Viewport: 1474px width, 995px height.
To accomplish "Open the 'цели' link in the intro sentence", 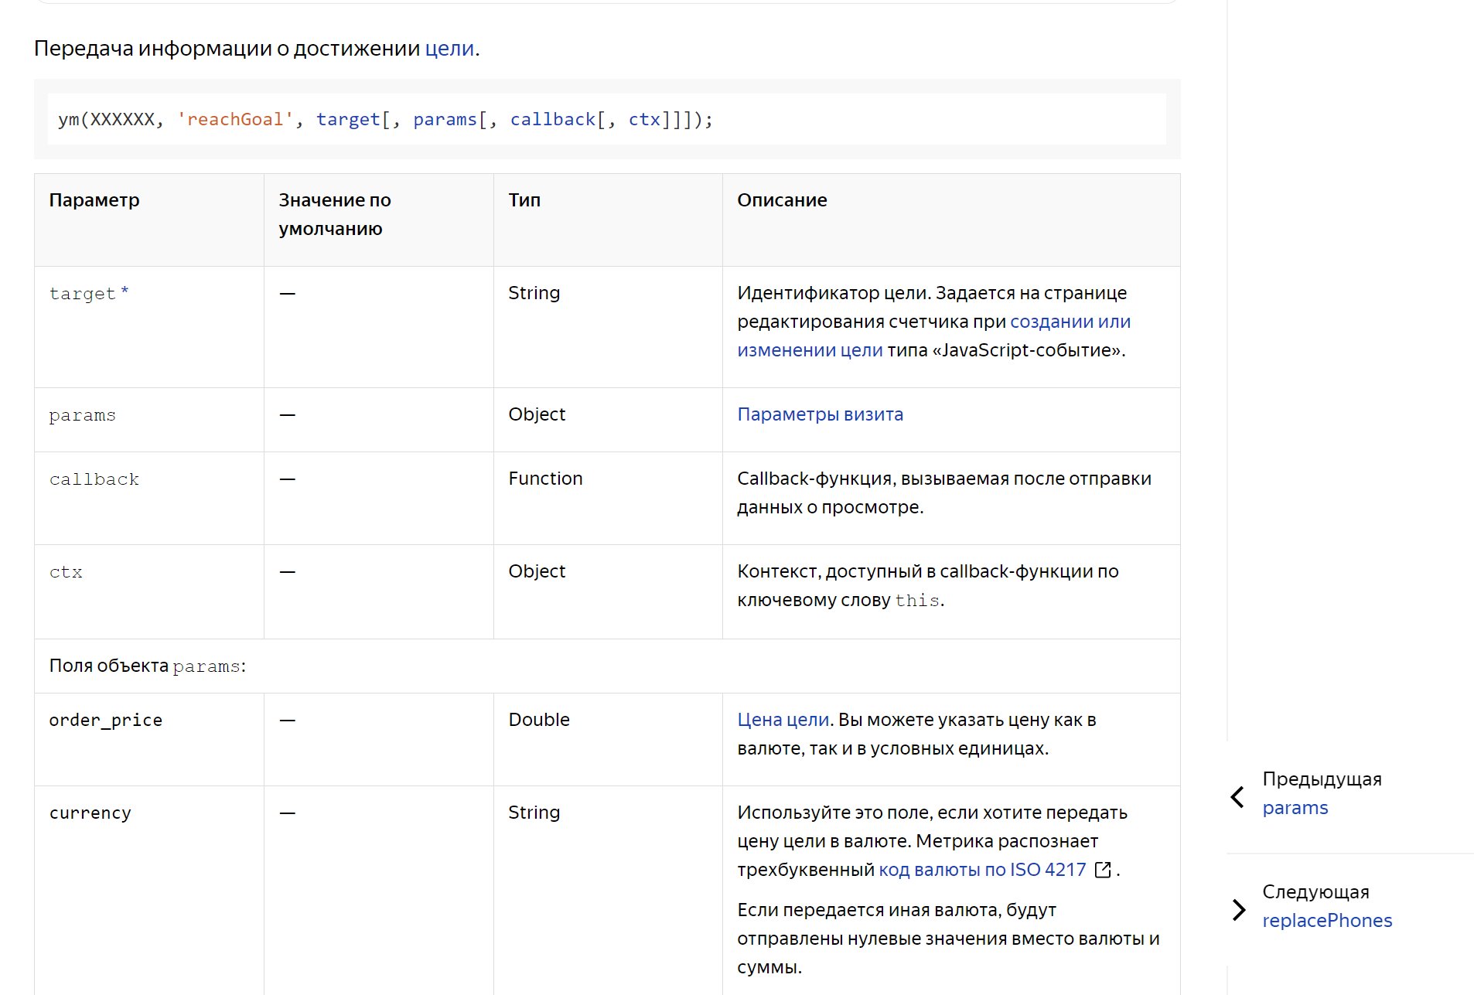I will (x=449, y=48).
